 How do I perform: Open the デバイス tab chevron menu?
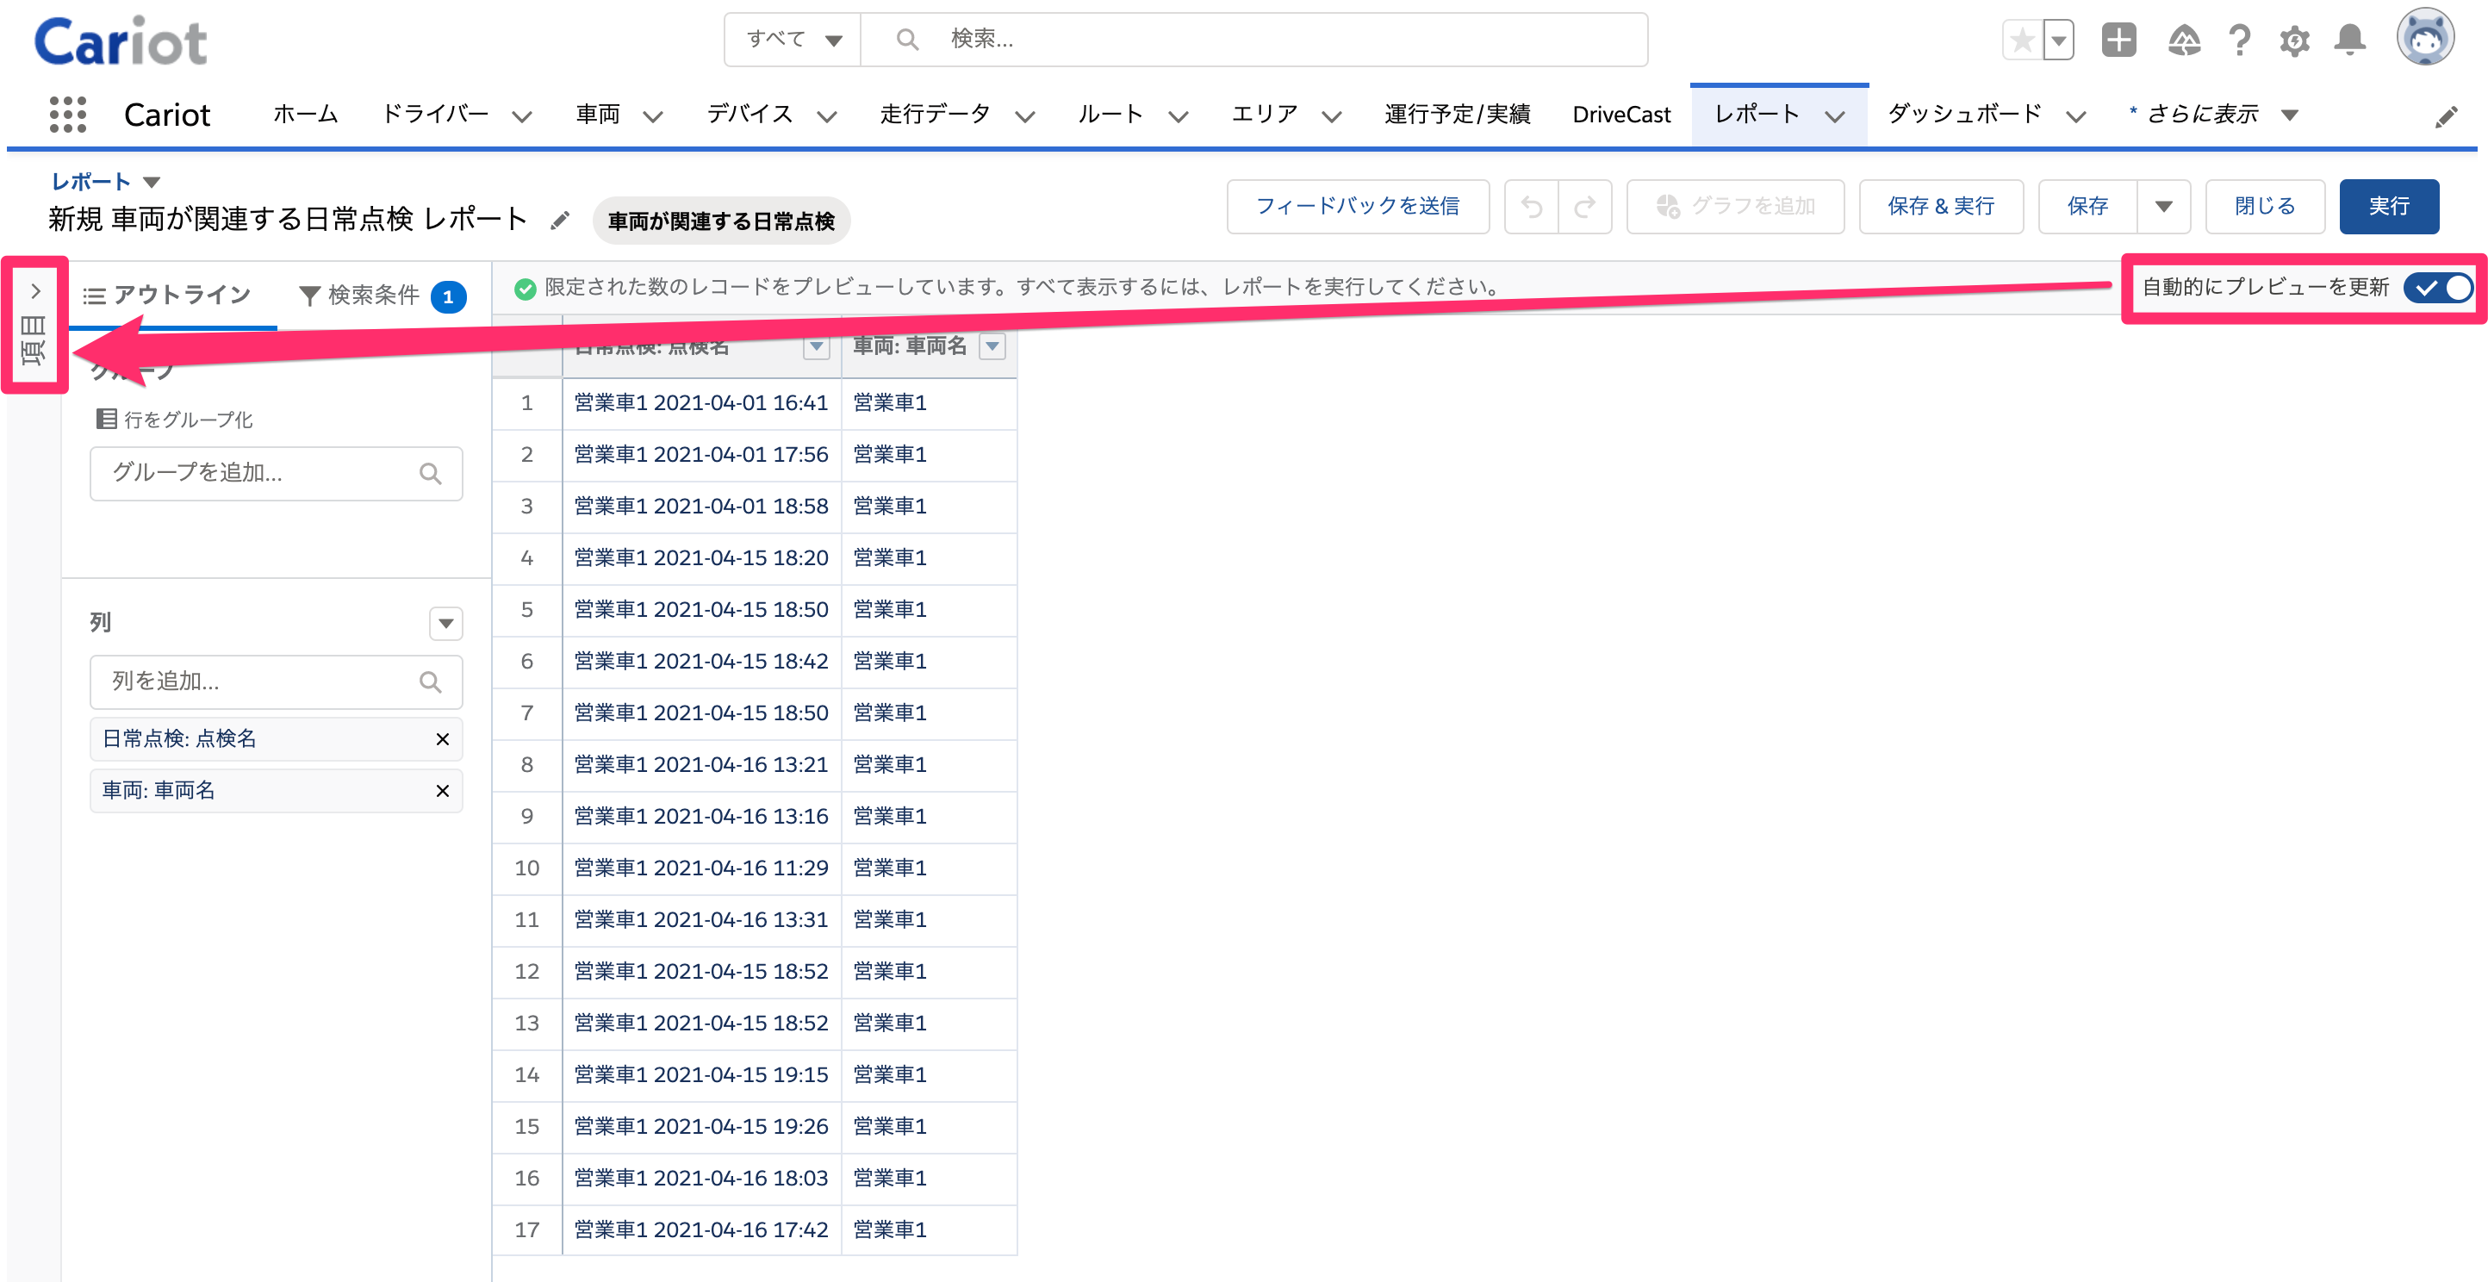coord(826,117)
